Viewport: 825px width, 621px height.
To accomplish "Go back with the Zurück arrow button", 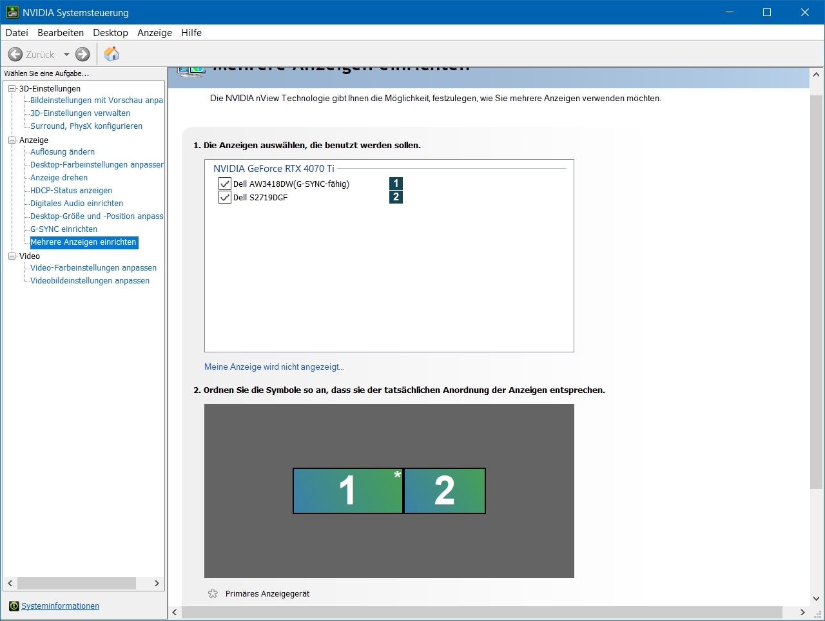I will point(15,55).
